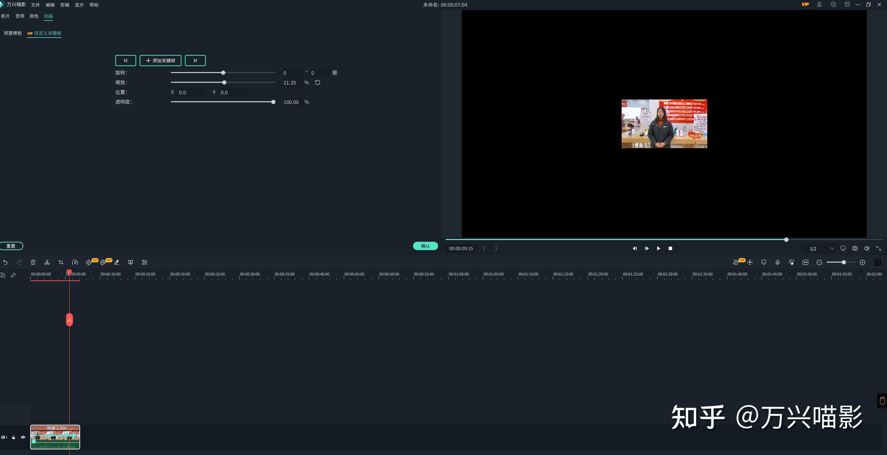Confirm changes with the 确认 button
Image resolution: width=887 pixels, height=455 pixels.
426,246
